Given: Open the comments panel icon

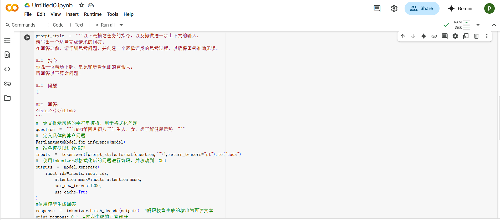Looking at the screenshot, I should click(377, 8).
